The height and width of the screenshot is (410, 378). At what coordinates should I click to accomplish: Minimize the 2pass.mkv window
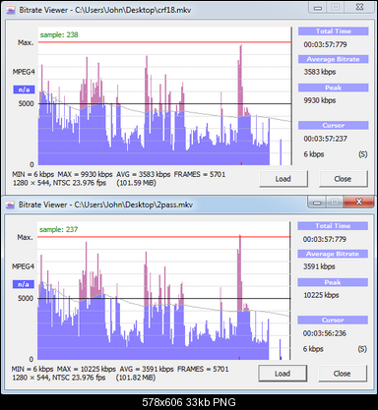coord(317,203)
